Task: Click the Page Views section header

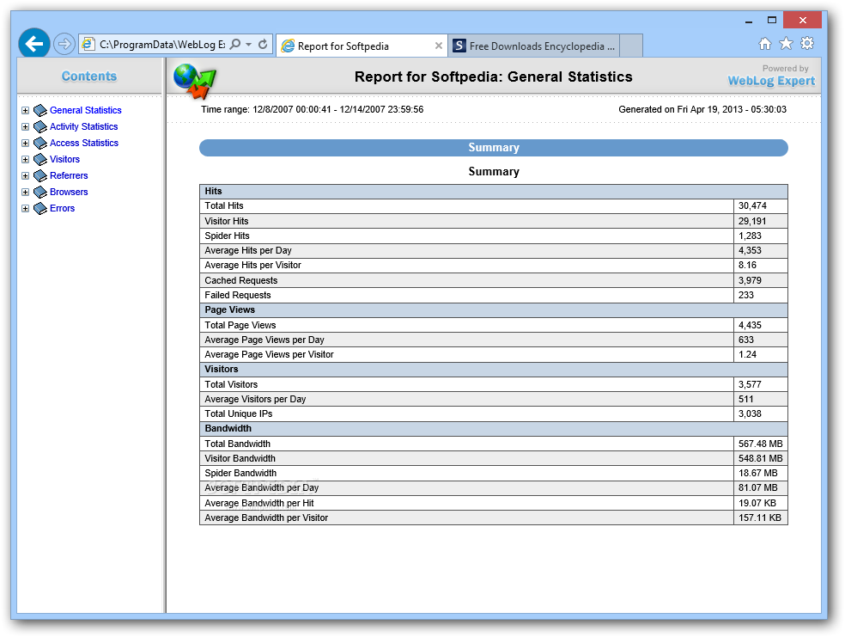Action: coord(494,310)
